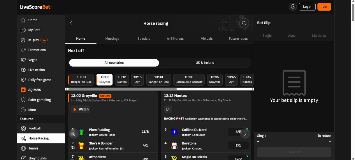Image resolution: width=355 pixels, height=160 pixels.
Task: Go back using the left chevron arrow
Action: 71,23
